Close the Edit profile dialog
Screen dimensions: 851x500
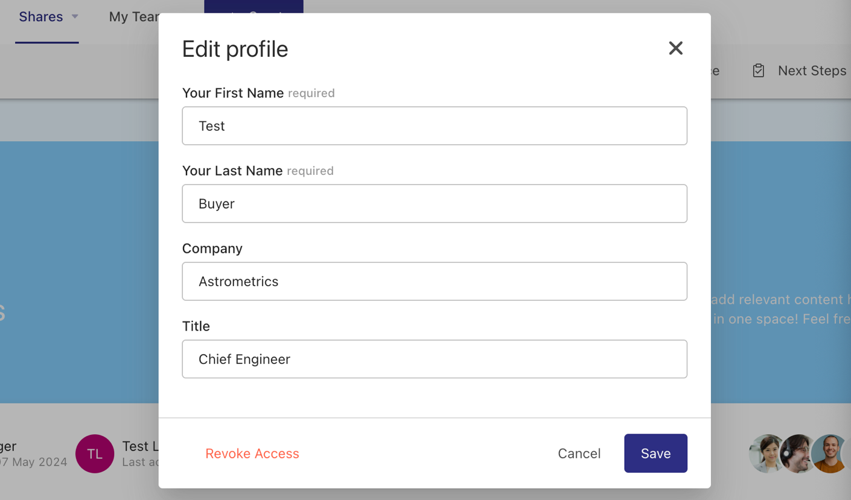675,48
